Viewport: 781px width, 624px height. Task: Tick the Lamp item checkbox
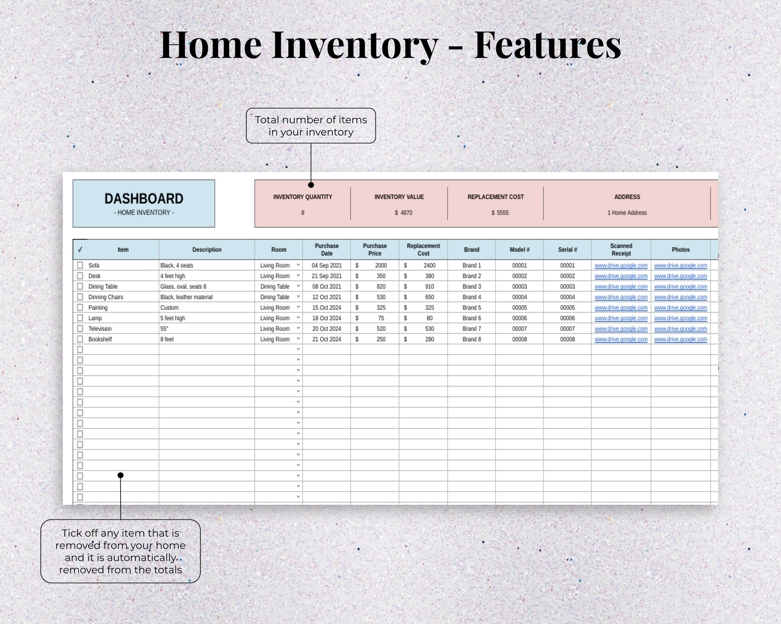point(80,318)
